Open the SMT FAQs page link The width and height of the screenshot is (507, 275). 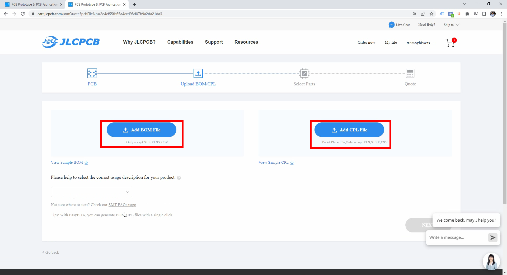[x=122, y=205]
